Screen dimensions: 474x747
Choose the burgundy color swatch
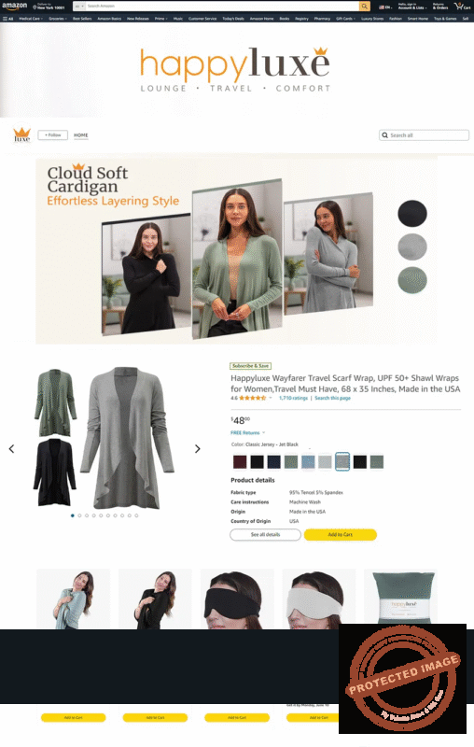pyautogui.click(x=240, y=461)
